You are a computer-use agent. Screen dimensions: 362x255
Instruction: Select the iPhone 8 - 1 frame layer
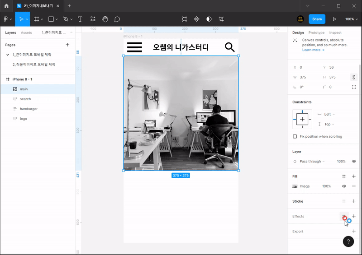tap(38, 79)
